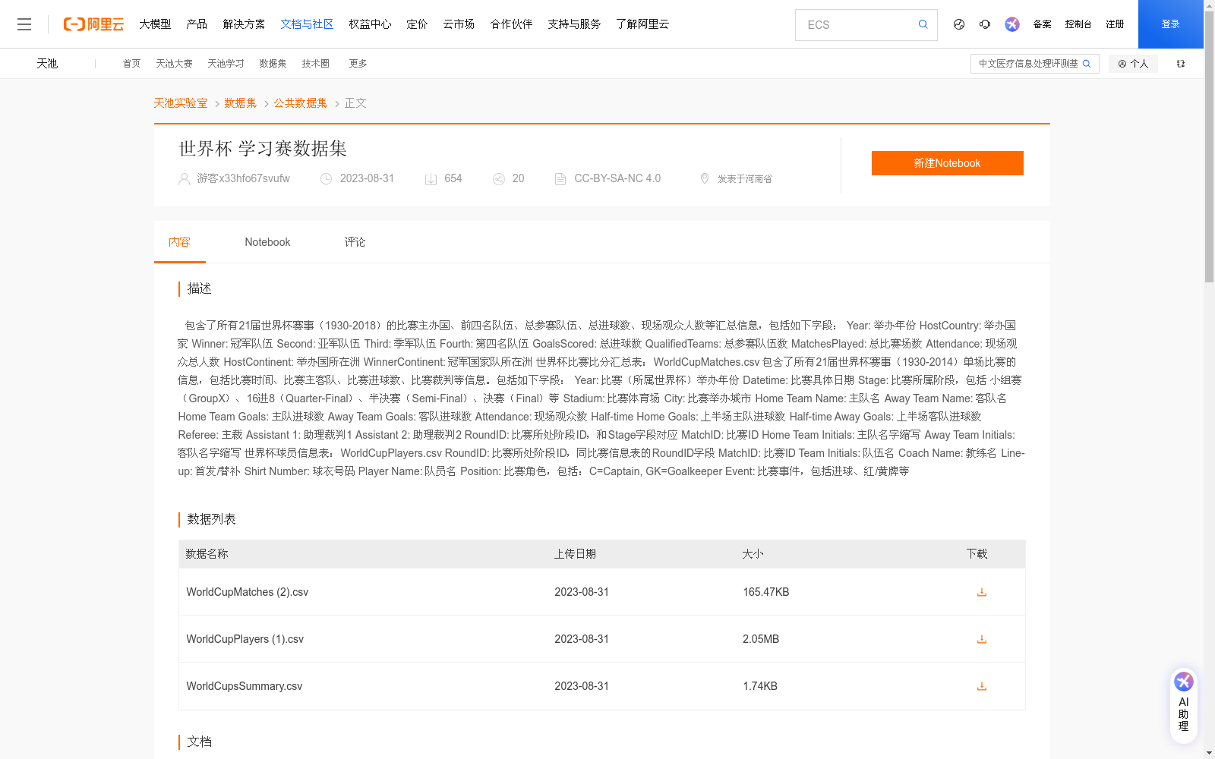Click the headset customer support icon
Viewport: 1215px width, 759px height.
click(x=985, y=24)
